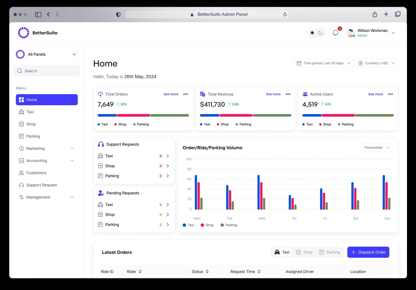Click the notification bell icon
416x290 pixels.
click(x=335, y=33)
